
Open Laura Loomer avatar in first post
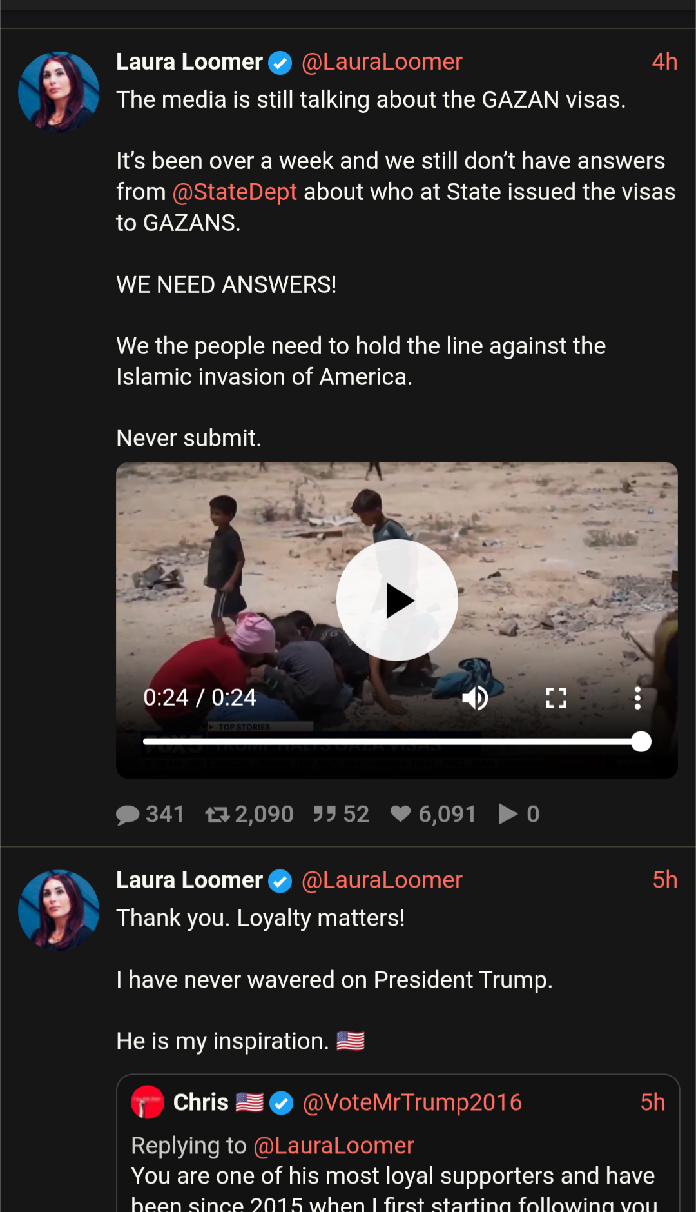(x=59, y=92)
